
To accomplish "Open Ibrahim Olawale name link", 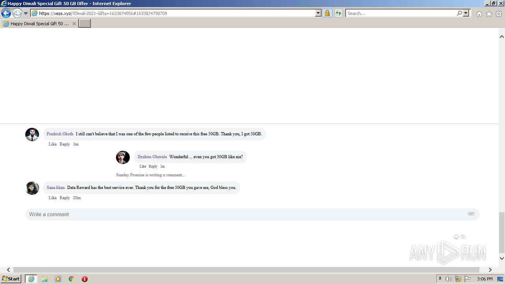I will pyautogui.click(x=152, y=157).
